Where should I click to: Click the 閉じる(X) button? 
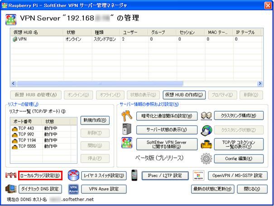[x=252, y=189]
